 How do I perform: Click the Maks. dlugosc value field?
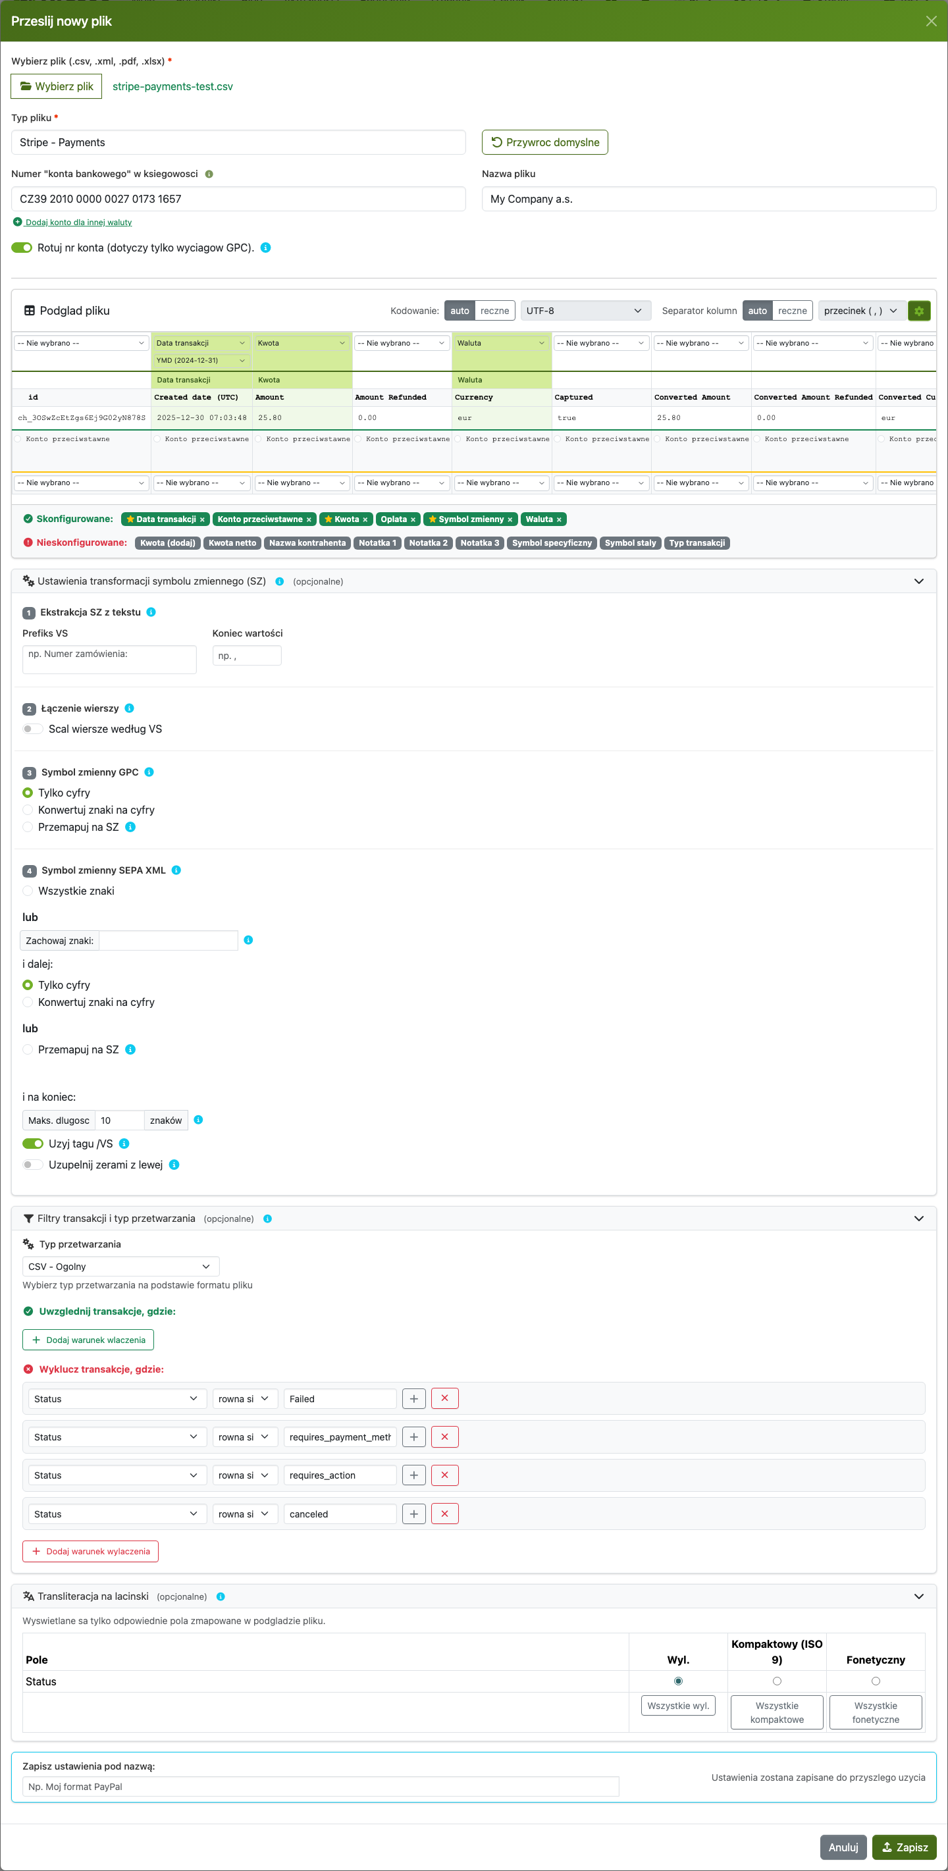[120, 1120]
